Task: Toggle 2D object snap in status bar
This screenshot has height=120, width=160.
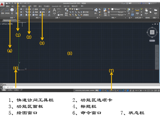Action: click(x=123, y=91)
